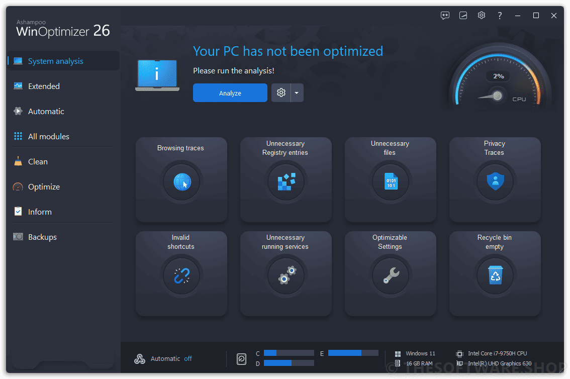Viewport: 570px width, 379px height.
Task: Click the Optimizable Settings label
Action: pyautogui.click(x=390, y=242)
